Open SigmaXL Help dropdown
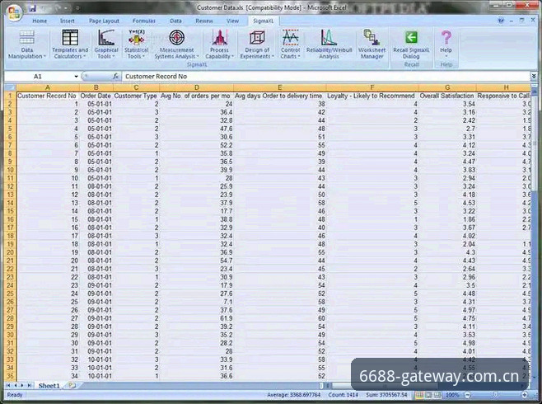 pos(446,45)
